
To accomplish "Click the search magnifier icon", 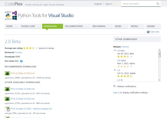I will pyautogui.click(x=158, y=4).
